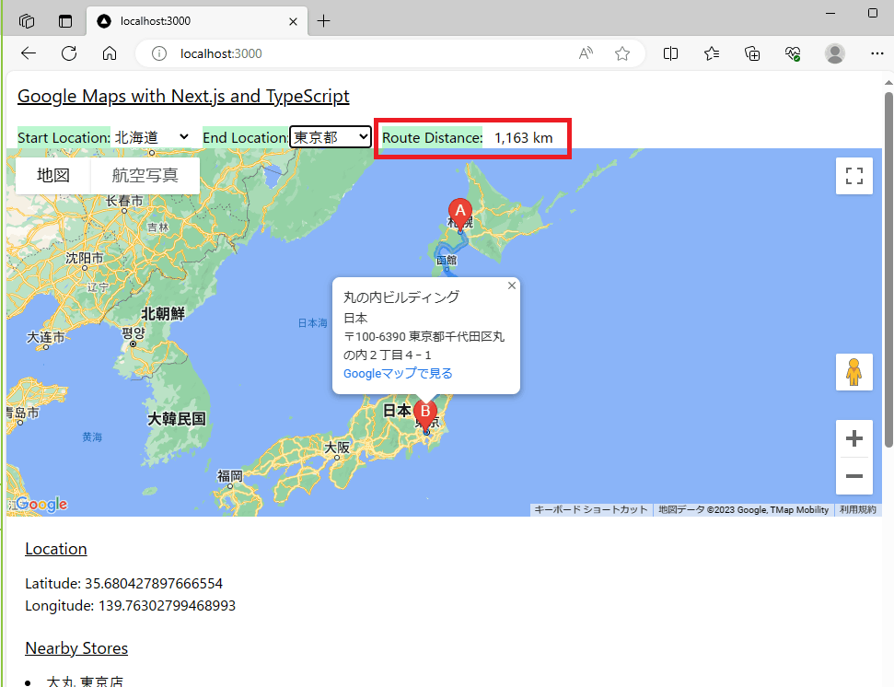Image resolution: width=894 pixels, height=687 pixels.
Task: Open End Location dropdown 東京都
Action: (x=331, y=137)
